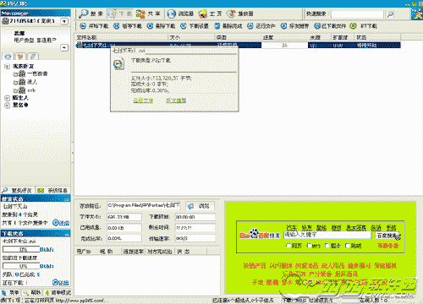This screenshot has width=423, height=304.
Task: Collapse the My Friends (我的好友) tree group
Action: click(7, 67)
